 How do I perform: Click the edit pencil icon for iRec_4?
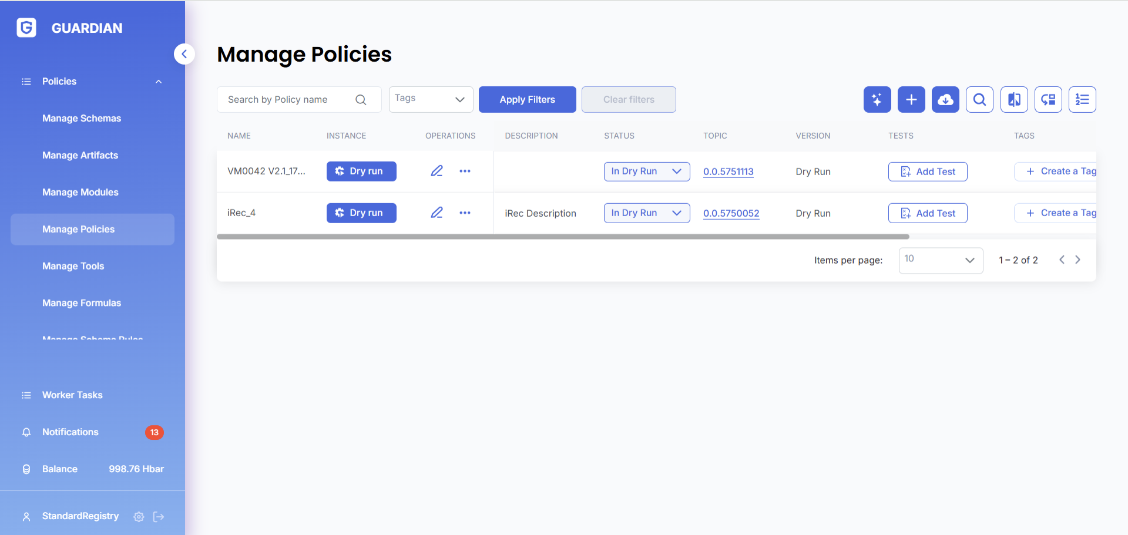pos(437,213)
